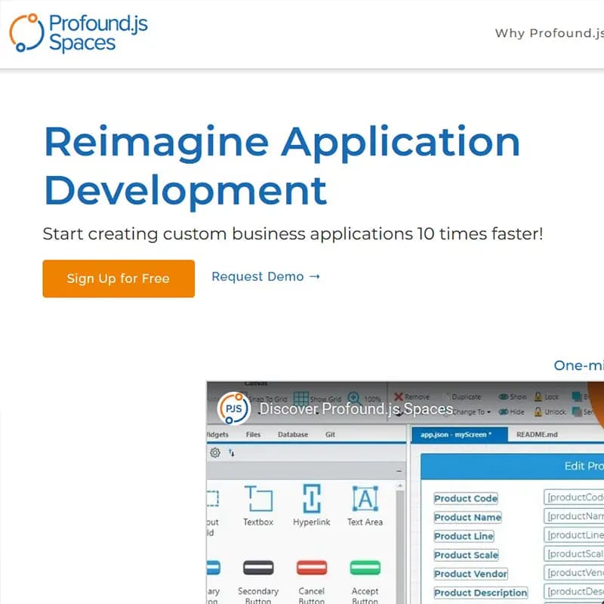Open the Why Profound.js menu item
This screenshot has width=604, height=604.
click(550, 33)
